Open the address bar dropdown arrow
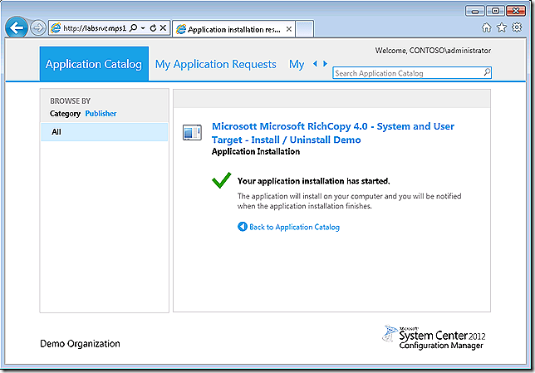 coord(143,27)
